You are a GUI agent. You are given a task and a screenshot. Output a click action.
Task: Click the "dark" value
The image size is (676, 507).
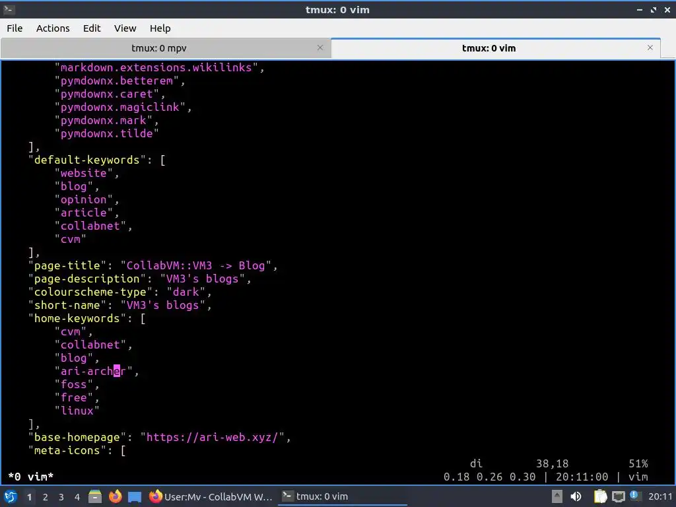coord(186,292)
